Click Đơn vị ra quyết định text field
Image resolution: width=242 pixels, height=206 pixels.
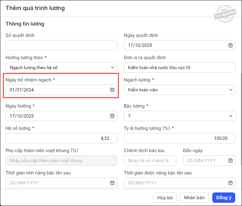point(179,67)
